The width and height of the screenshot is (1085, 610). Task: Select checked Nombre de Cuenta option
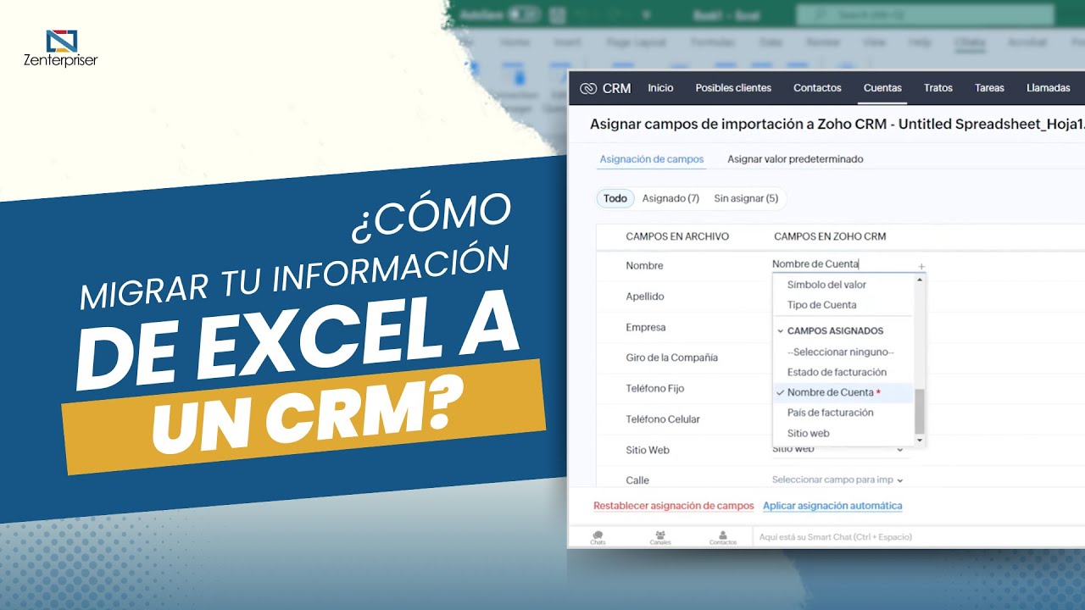tap(843, 392)
